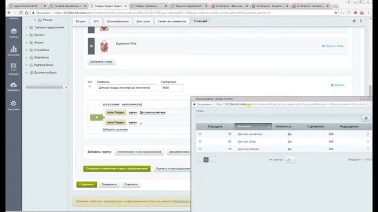
Task: Click the value selector icon after second равно
Action: [141, 124]
